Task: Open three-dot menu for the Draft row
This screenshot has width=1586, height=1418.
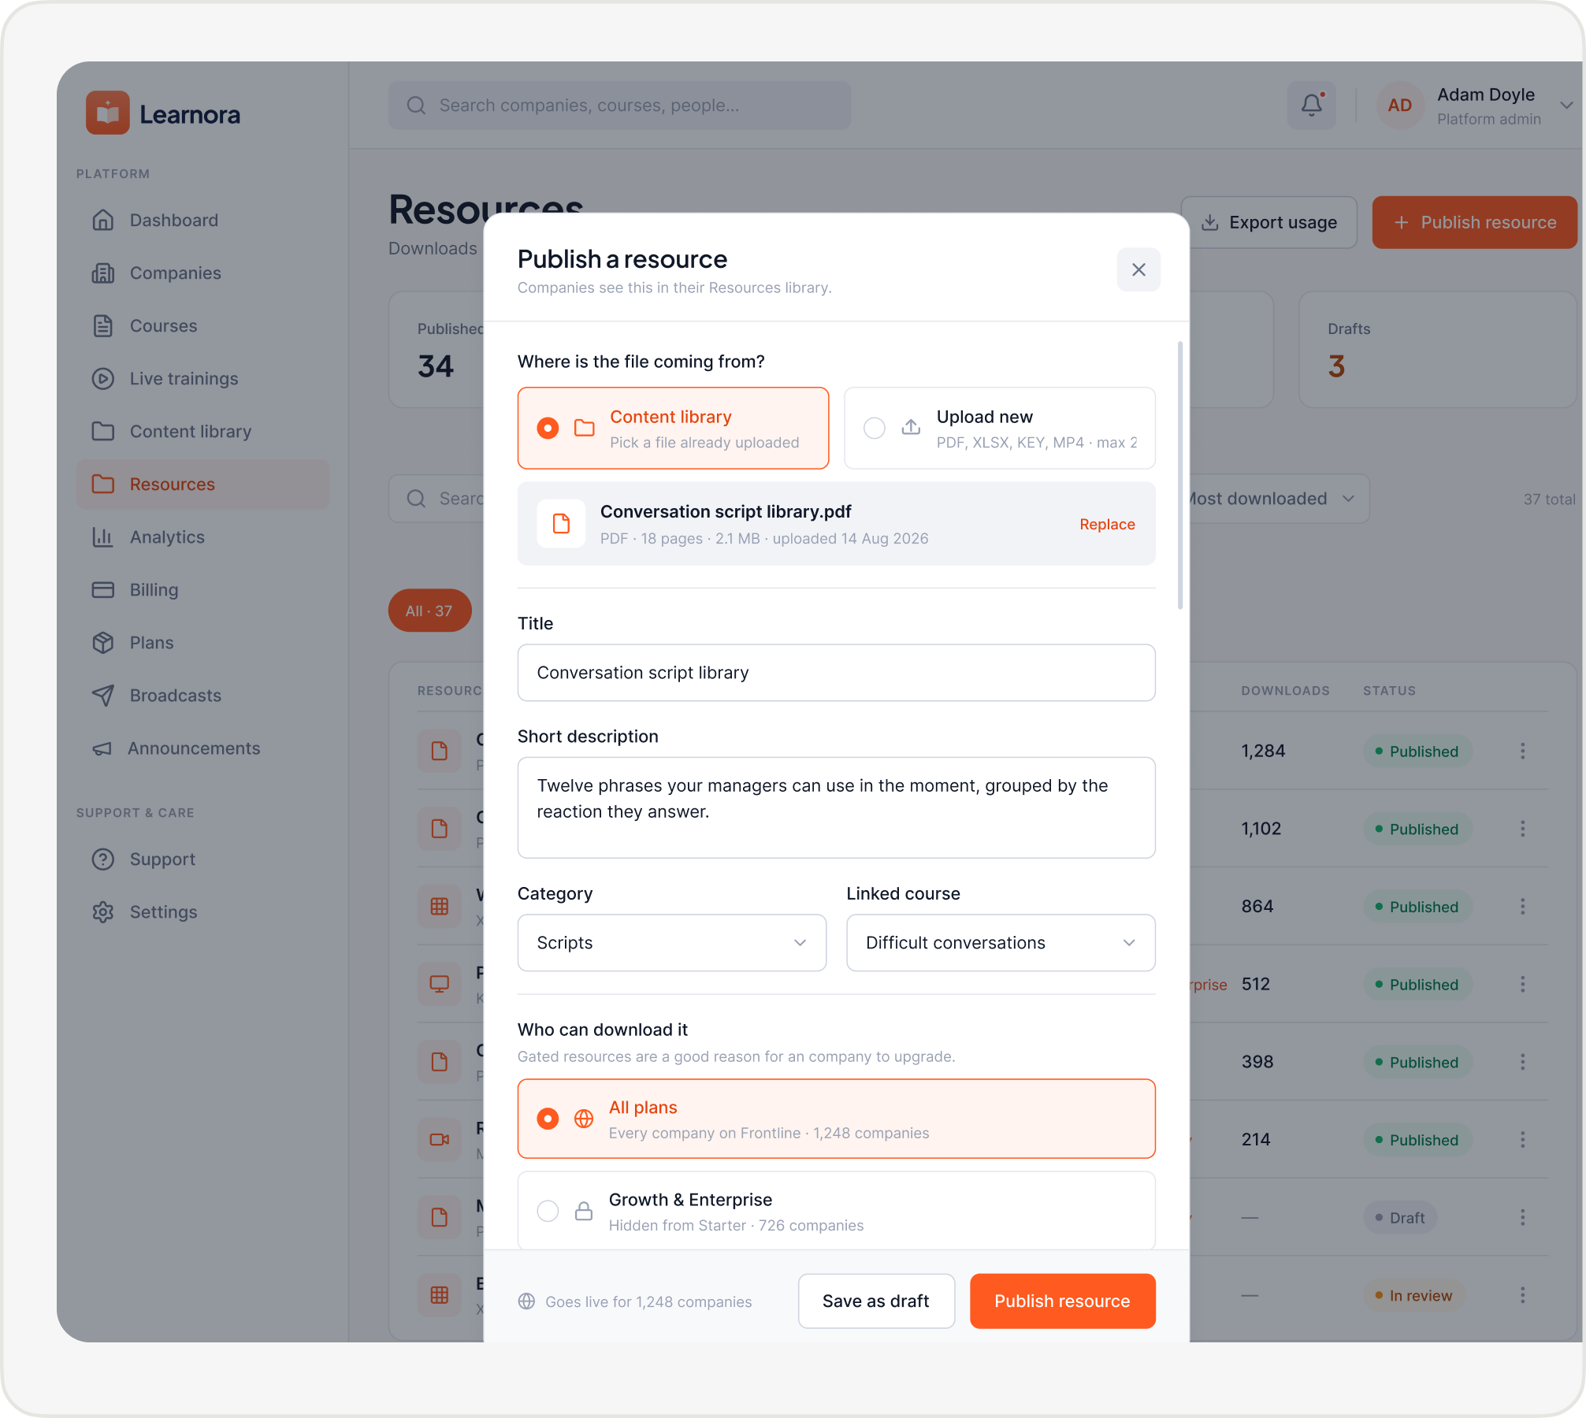Action: click(x=1522, y=1217)
